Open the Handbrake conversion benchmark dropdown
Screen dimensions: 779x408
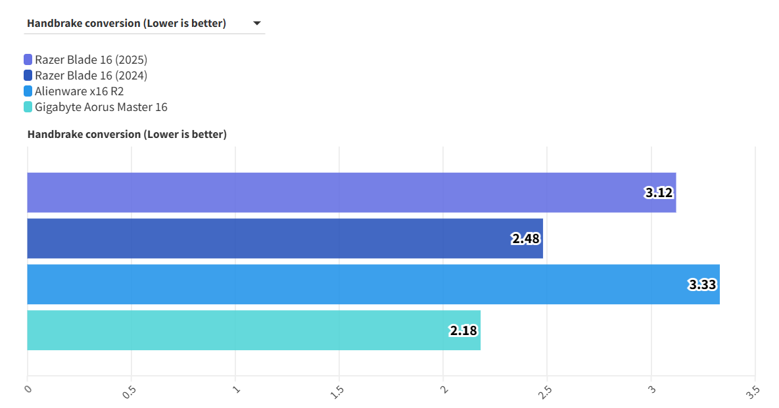click(126, 24)
